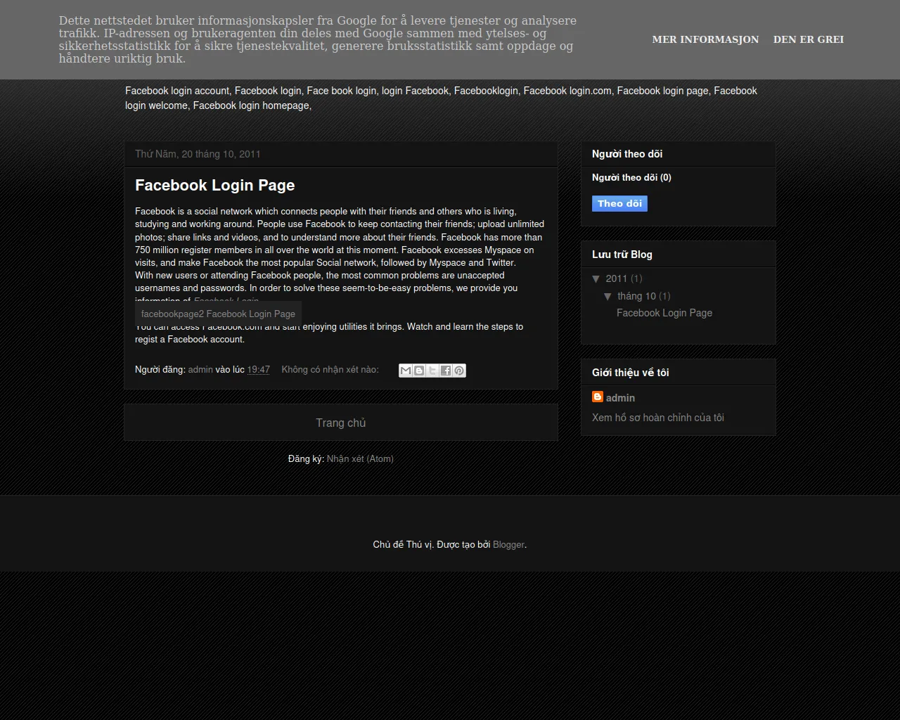Image resolution: width=900 pixels, height=720 pixels.
Task: Collapse the 2011 archive year
Action: (596, 279)
